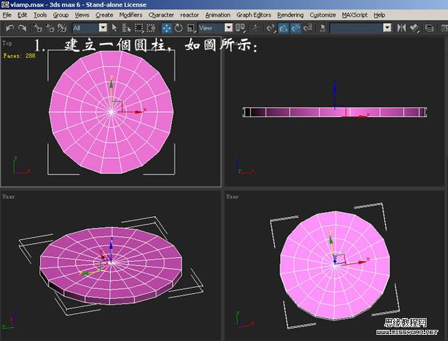Expand the Named Selection Sets dropdown arrow

pyautogui.click(x=387, y=28)
